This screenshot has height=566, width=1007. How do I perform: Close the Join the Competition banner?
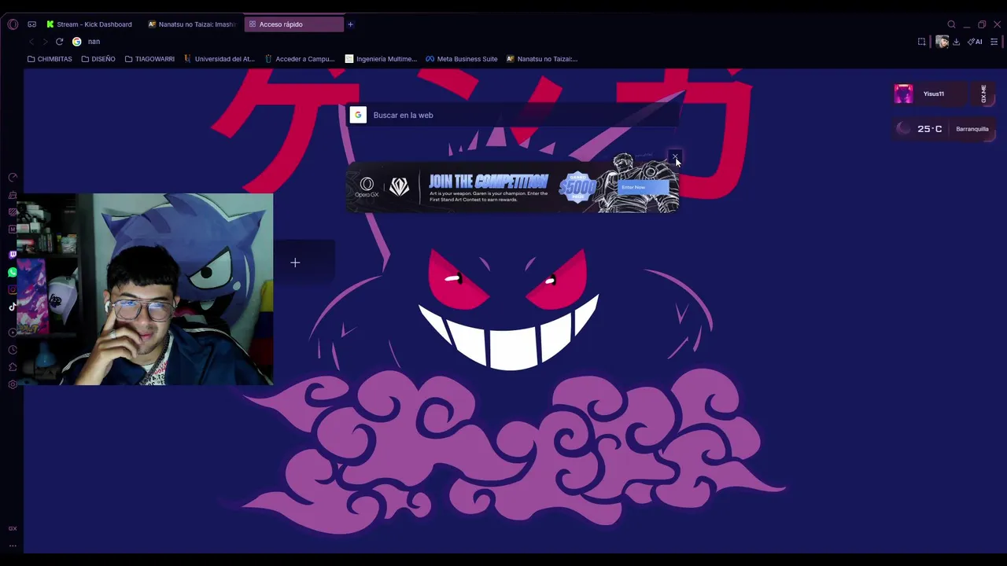click(674, 156)
